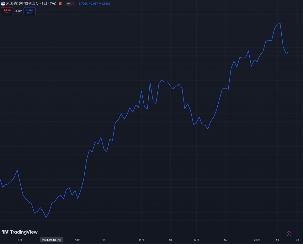The height and width of the screenshot is (244, 303).
Task: Click the +0.057 (+1.56%) change value
Action: [99, 4]
